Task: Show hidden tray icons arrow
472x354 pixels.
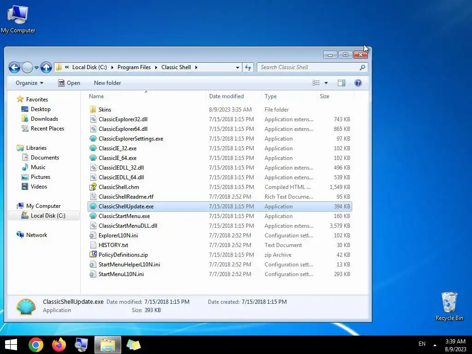Action: pos(435,345)
